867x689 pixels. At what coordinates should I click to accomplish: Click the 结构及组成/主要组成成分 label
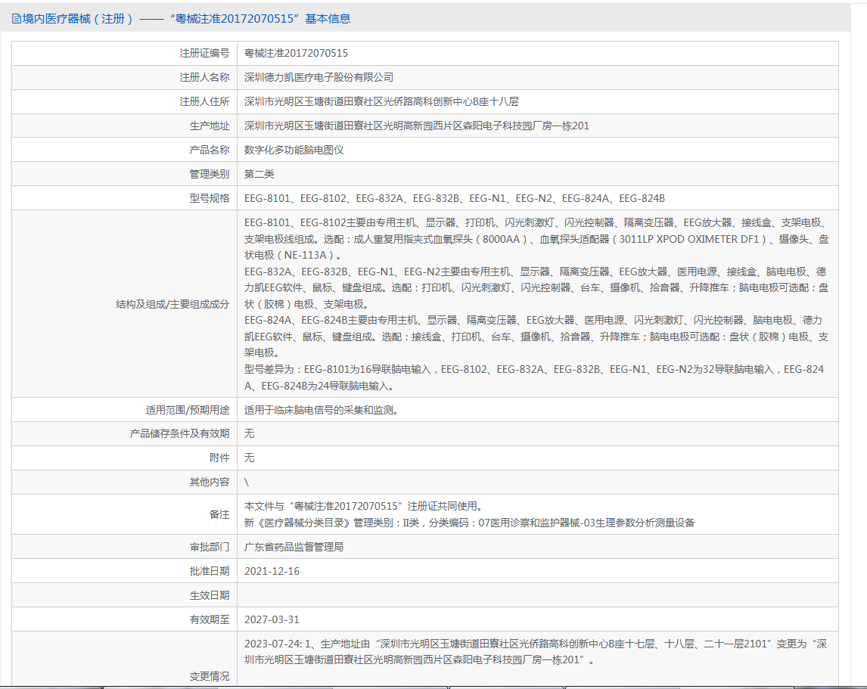(x=172, y=304)
